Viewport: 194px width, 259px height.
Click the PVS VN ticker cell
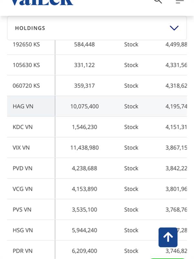coord(22,209)
